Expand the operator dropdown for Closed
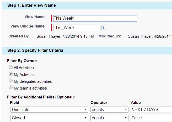Image resolution: width=172 pixels, height=122 pixels. point(109,118)
